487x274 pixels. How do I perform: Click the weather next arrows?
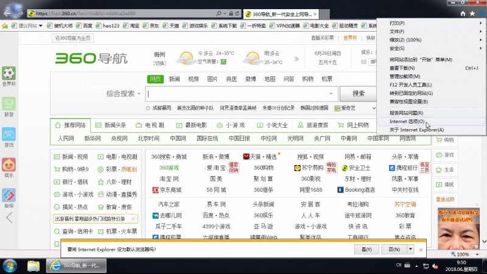pos(296,58)
